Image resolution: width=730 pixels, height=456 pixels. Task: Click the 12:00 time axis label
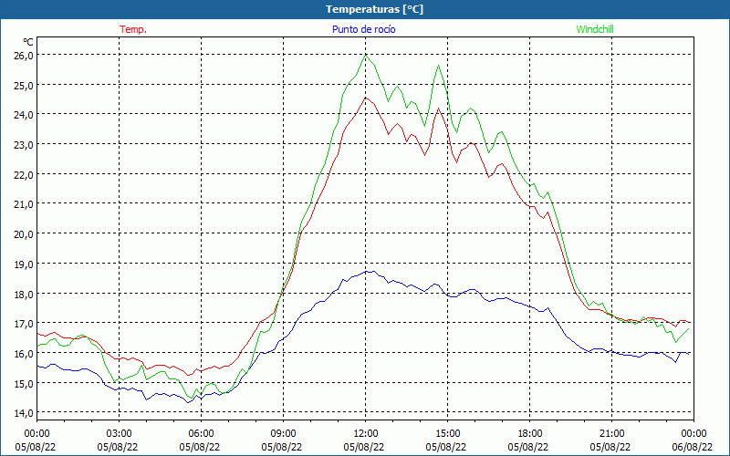[366, 433]
